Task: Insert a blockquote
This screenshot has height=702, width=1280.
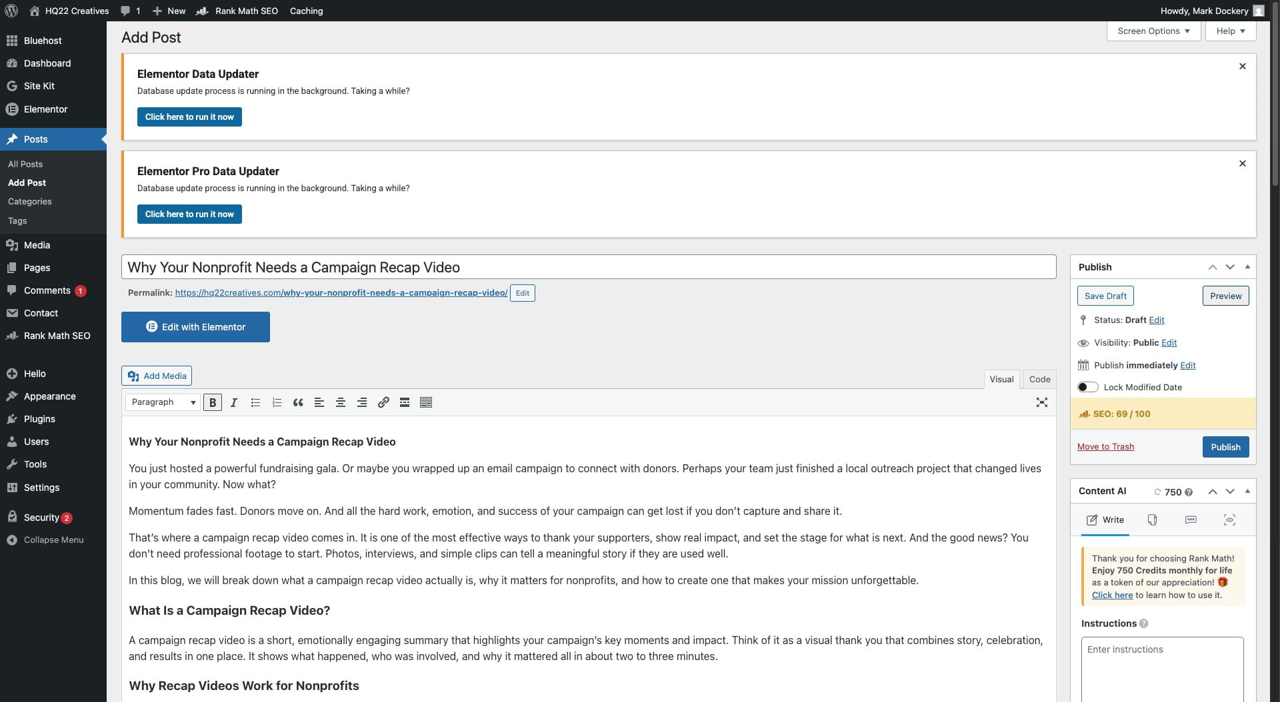Action: tap(298, 402)
